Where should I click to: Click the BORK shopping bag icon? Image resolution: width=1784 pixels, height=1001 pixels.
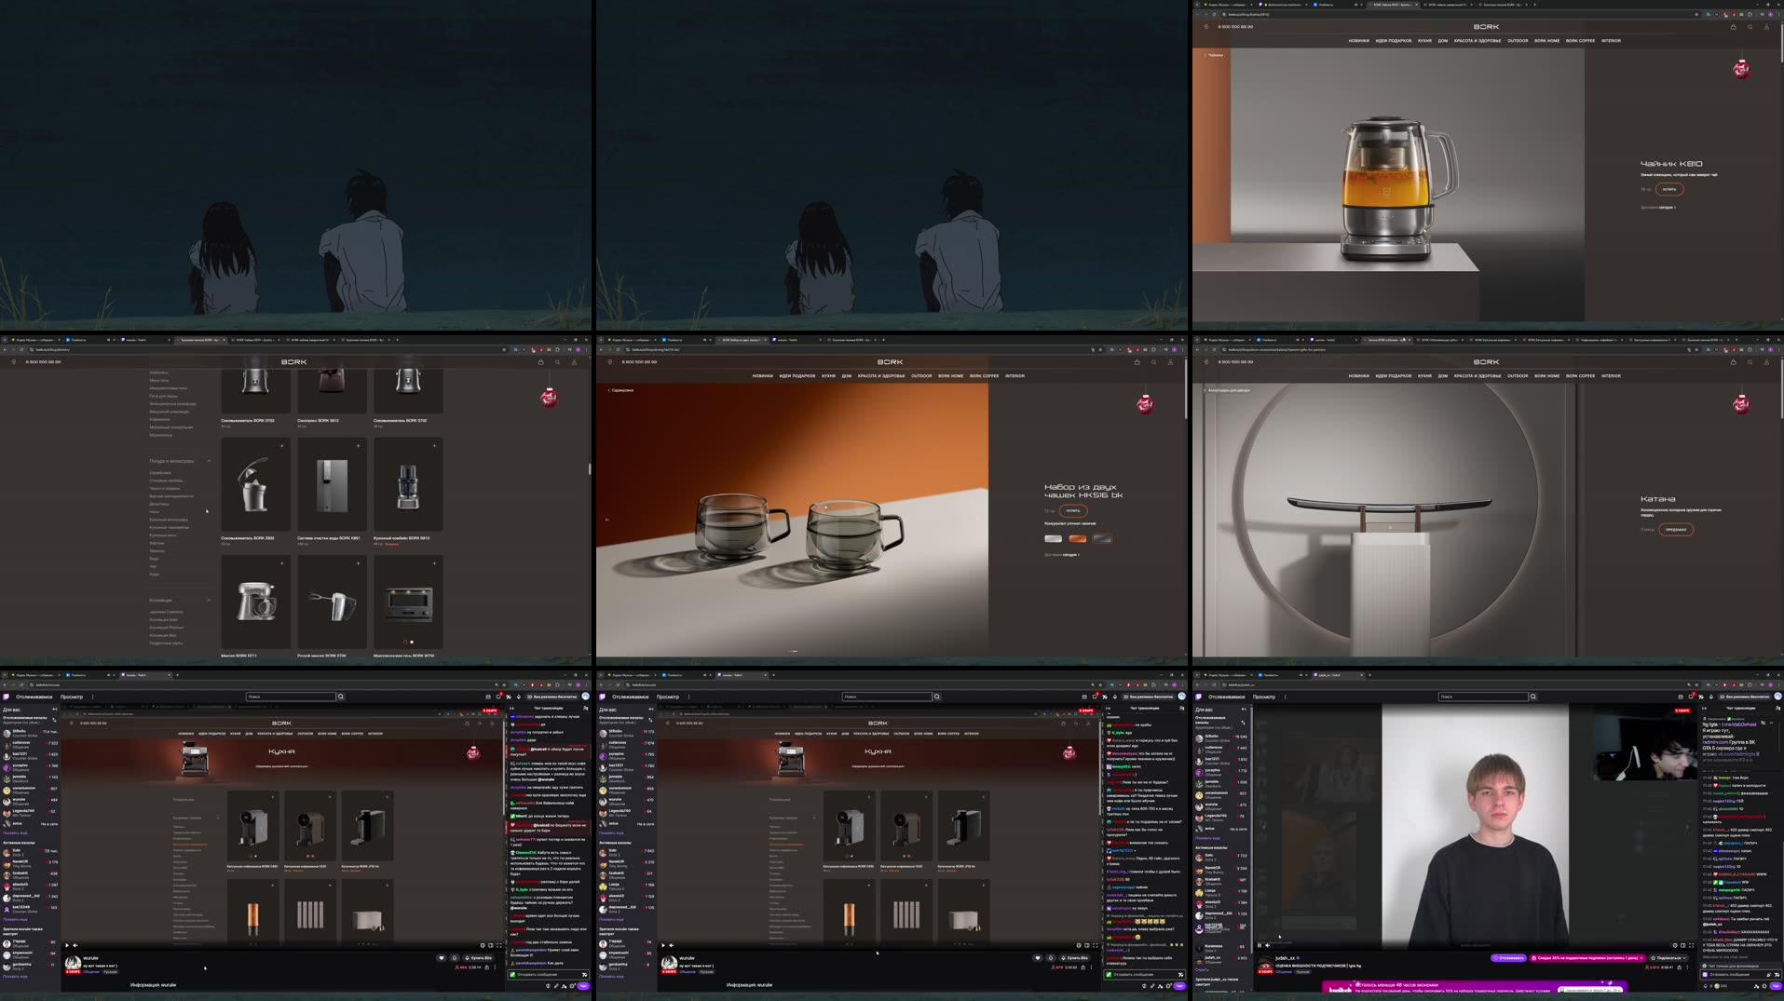1734,26
